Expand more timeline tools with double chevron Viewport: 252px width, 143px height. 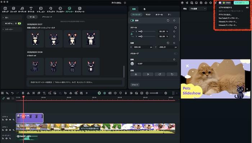pyautogui.click(x=87, y=93)
